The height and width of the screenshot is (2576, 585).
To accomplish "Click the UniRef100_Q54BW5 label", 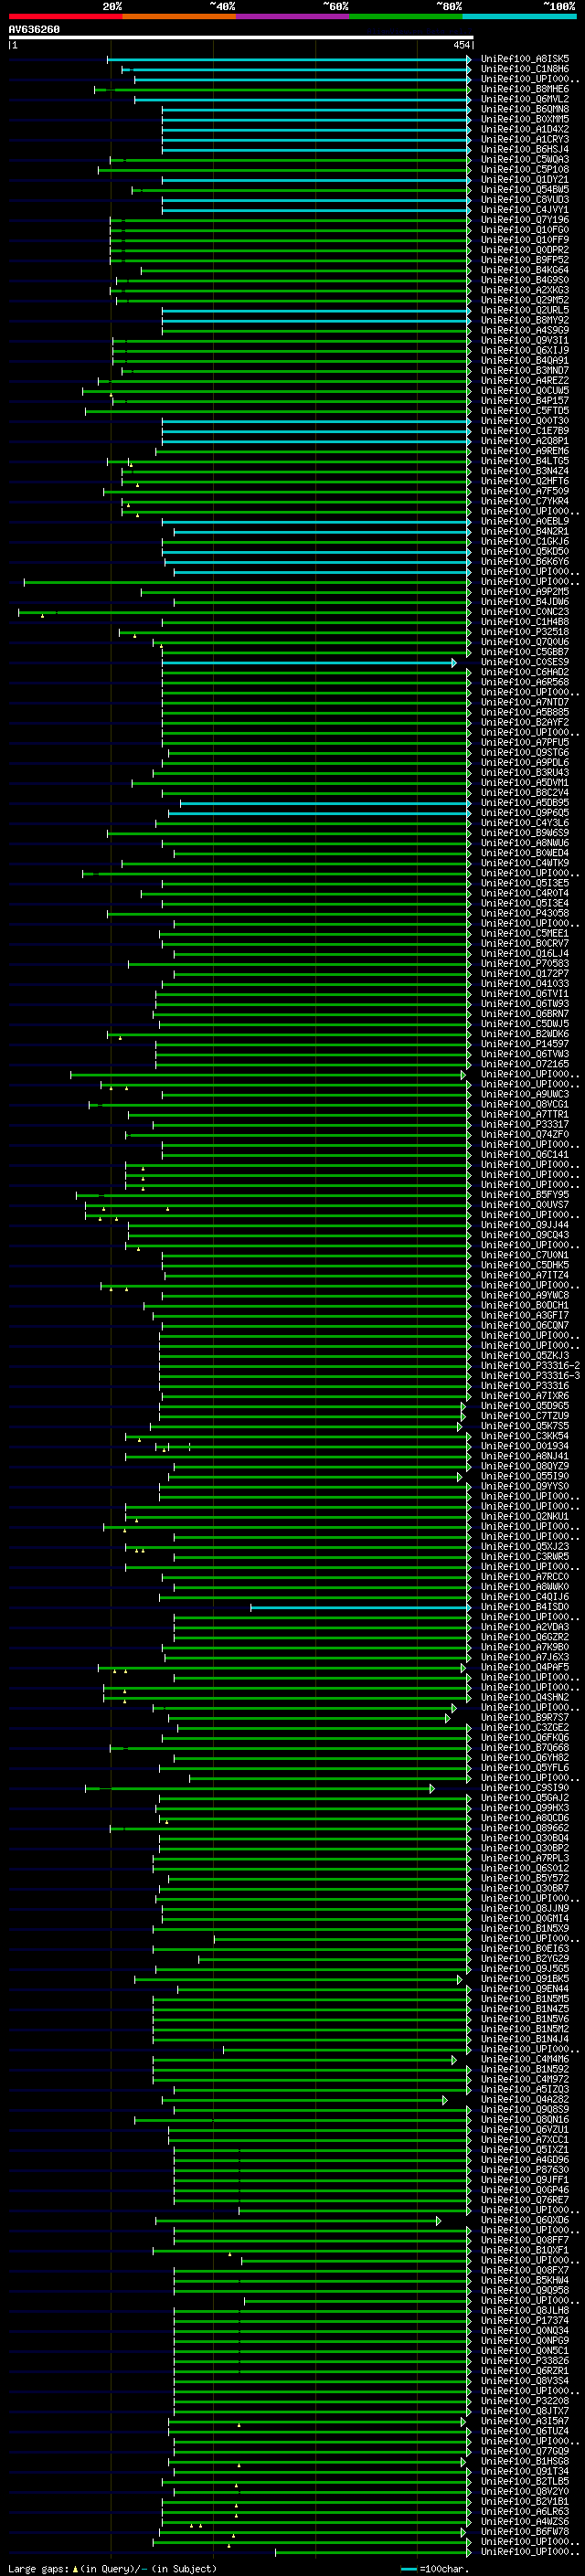I will [525, 190].
